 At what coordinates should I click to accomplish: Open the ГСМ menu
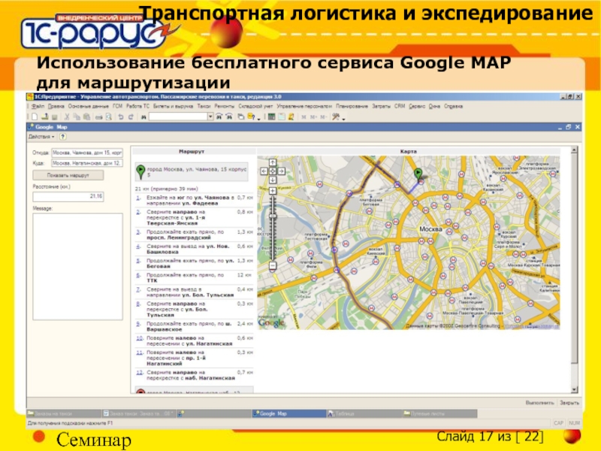[x=117, y=106]
